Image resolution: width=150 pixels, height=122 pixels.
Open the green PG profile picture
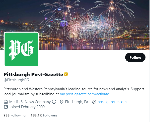click(x=21, y=49)
